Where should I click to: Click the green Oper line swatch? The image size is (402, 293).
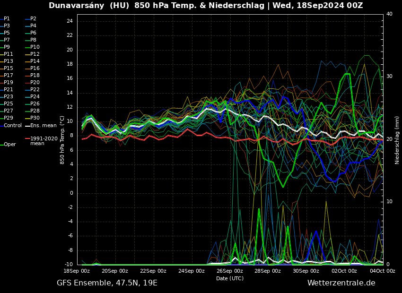[1, 145]
